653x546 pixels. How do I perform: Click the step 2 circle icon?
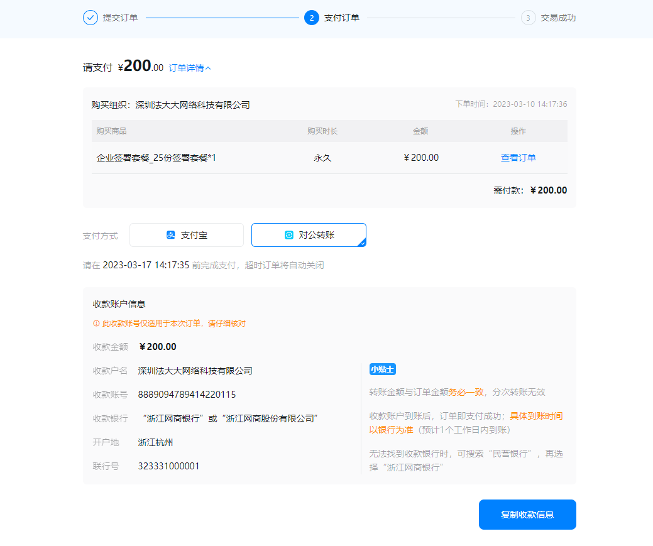click(312, 18)
